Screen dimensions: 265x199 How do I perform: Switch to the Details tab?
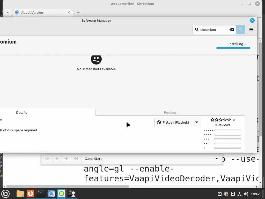pyautogui.click(x=21, y=112)
